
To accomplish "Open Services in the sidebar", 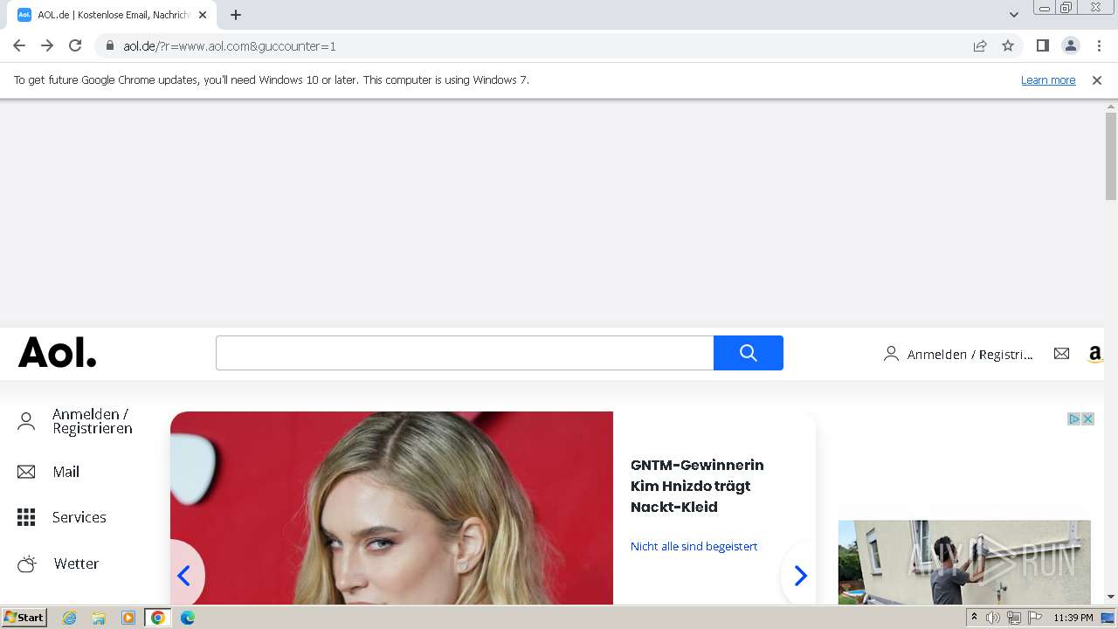I will pos(62,517).
